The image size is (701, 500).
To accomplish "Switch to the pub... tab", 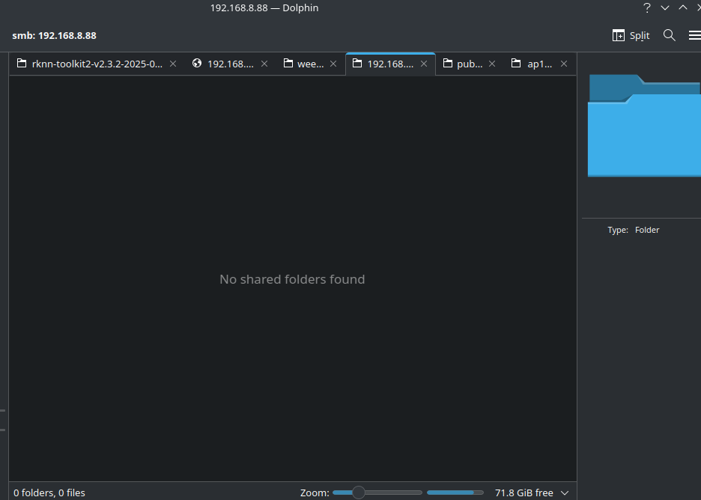I will pyautogui.click(x=470, y=64).
